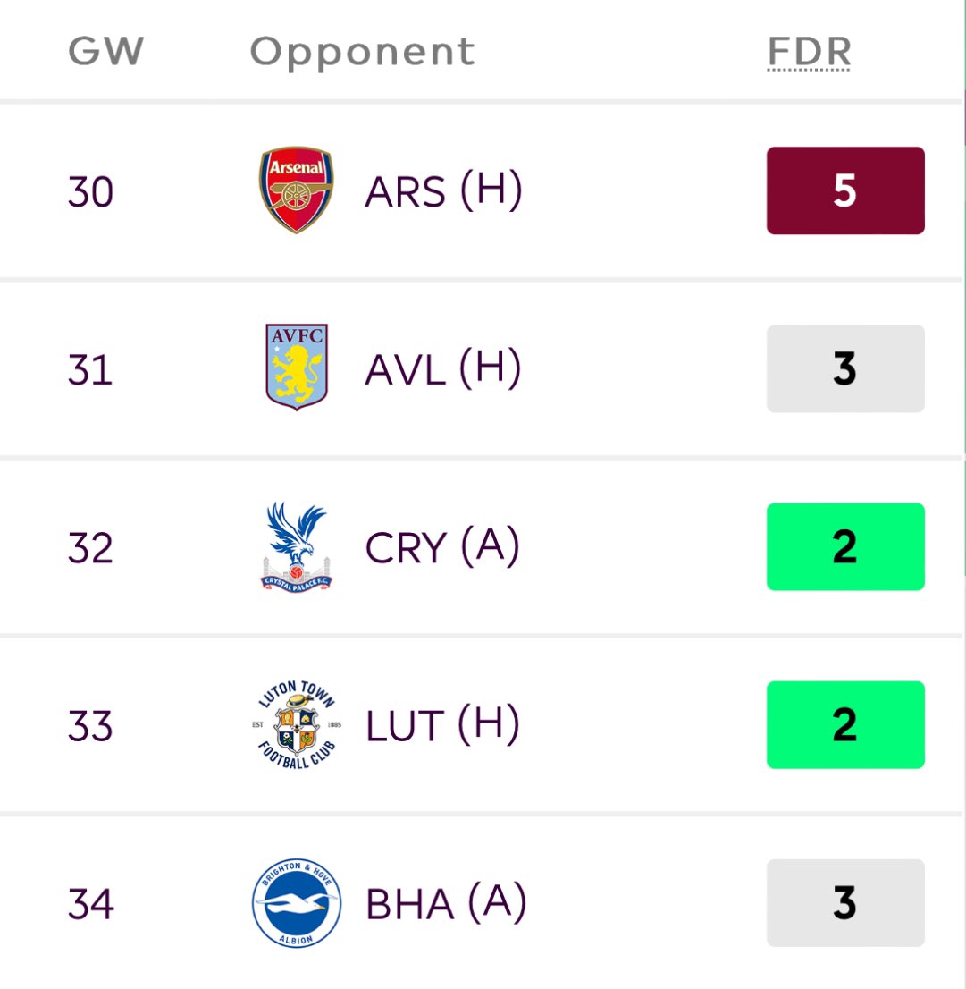Open the AVL (H) fixture
This screenshot has height=989, width=966.
[x=443, y=368]
